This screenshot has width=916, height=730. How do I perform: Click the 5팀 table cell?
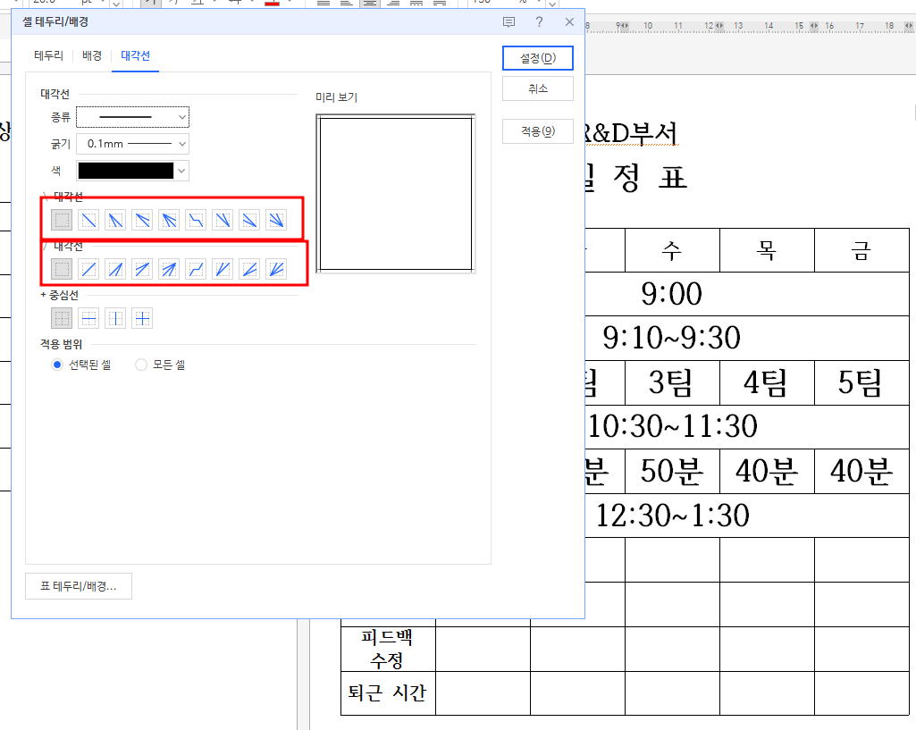click(x=861, y=383)
